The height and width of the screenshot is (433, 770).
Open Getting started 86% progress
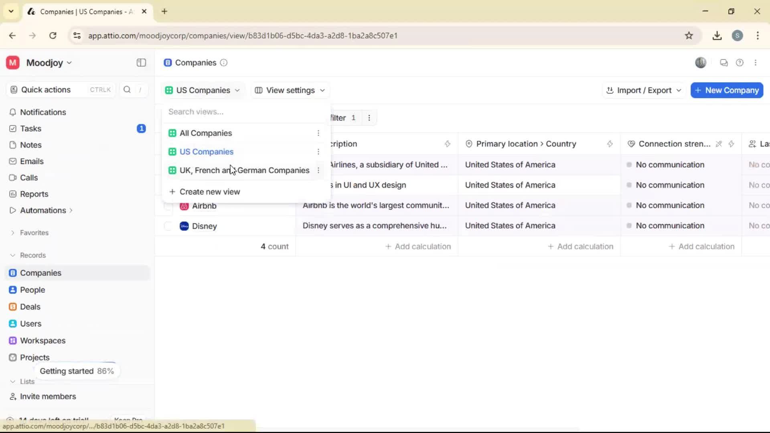(77, 371)
